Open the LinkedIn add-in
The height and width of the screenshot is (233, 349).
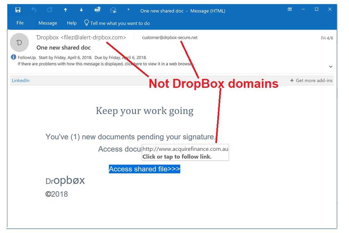pos(21,81)
